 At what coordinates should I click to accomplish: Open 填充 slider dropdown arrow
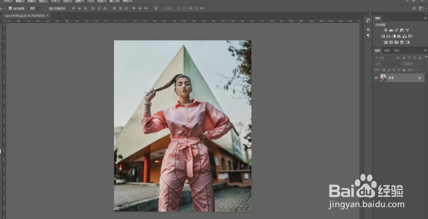tap(425, 70)
